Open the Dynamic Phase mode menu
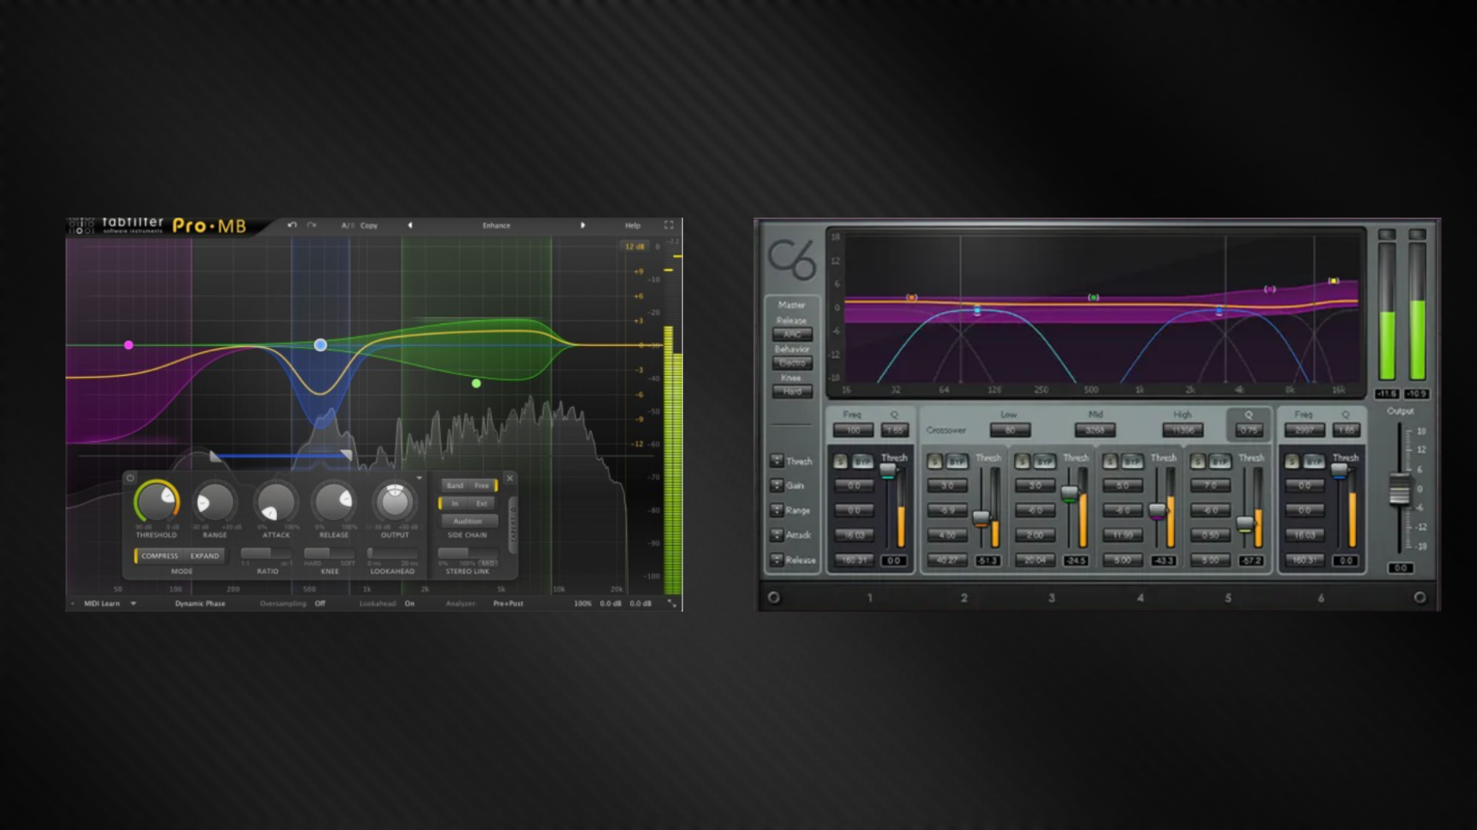This screenshot has width=1477, height=830. click(x=200, y=603)
